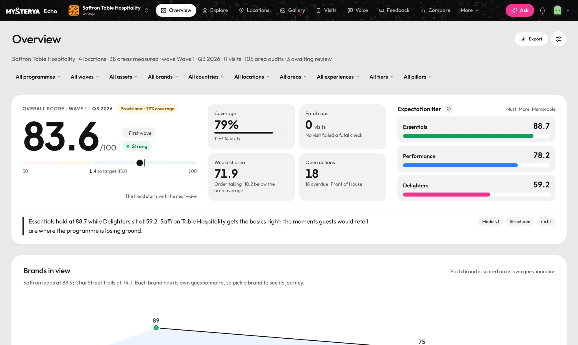The height and width of the screenshot is (345, 578).
Task: Expand the All areas filter
Action: [293, 77]
